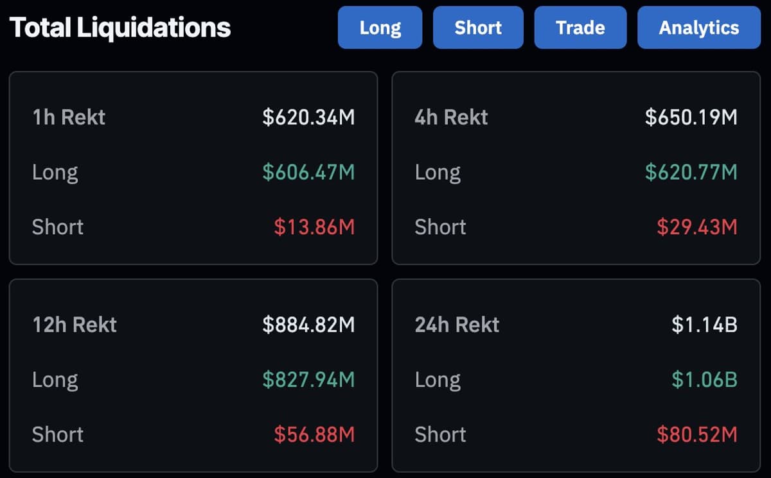771x478 pixels.
Task: Select the $827.94M Long value in 12h card
Action: [x=310, y=380]
